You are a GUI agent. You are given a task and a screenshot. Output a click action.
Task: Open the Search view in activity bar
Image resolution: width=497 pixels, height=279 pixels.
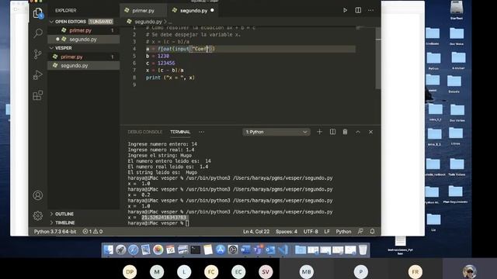38,33
